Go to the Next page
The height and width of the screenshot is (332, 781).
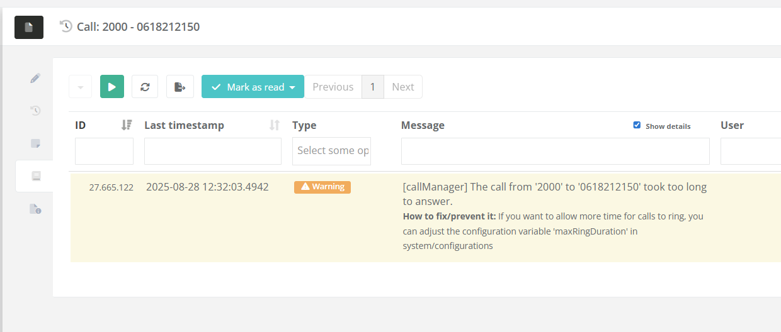(403, 87)
